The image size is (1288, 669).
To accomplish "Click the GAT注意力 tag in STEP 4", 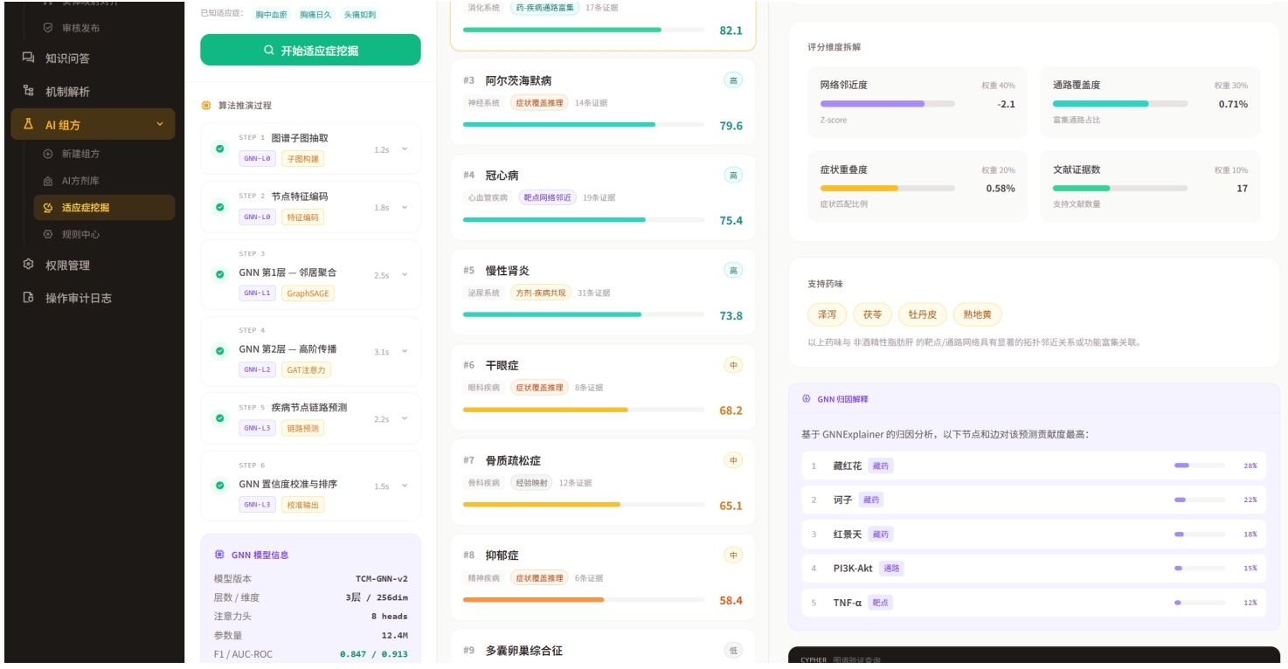I will coord(306,369).
